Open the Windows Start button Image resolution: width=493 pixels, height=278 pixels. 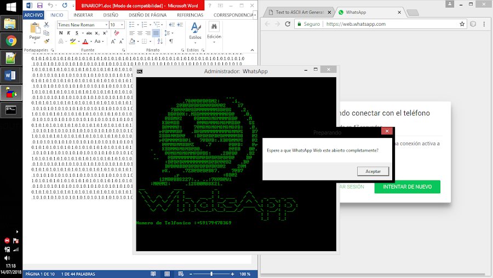[11, 7]
